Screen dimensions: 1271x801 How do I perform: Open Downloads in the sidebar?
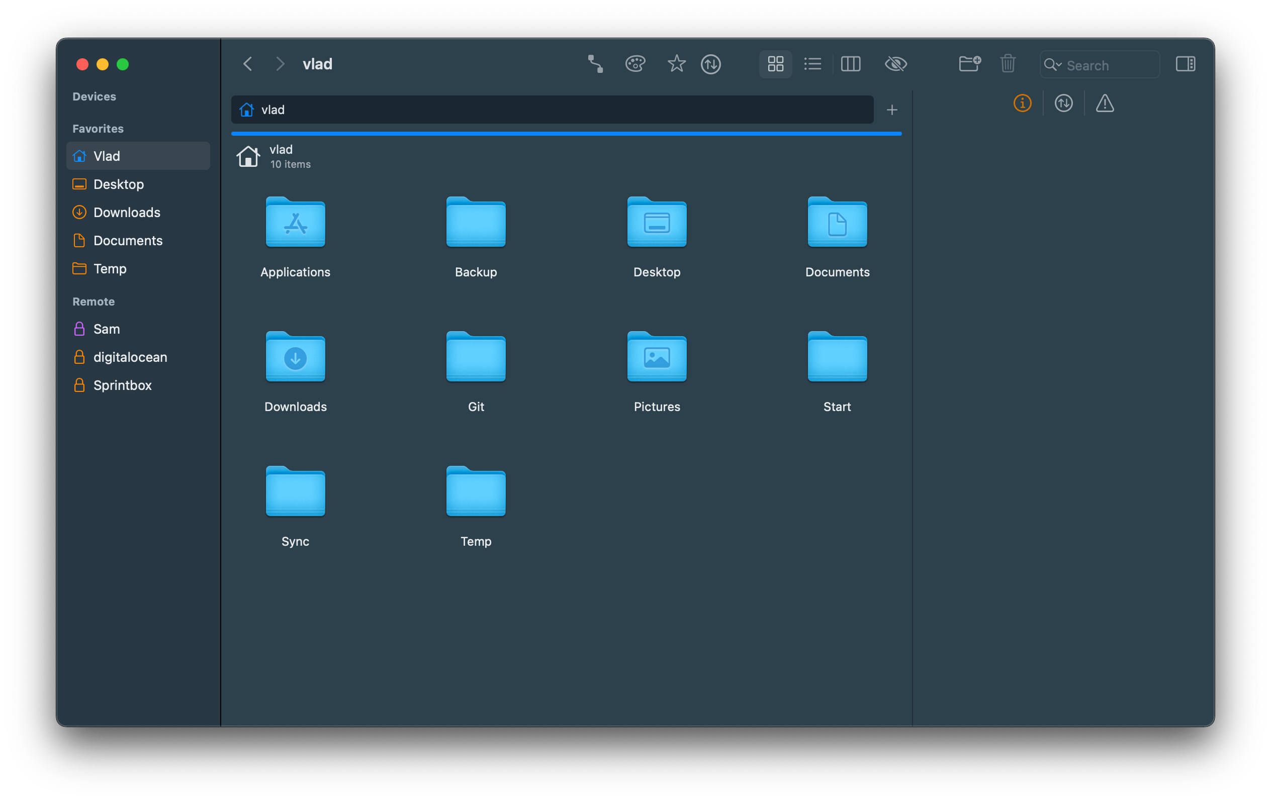click(x=138, y=212)
